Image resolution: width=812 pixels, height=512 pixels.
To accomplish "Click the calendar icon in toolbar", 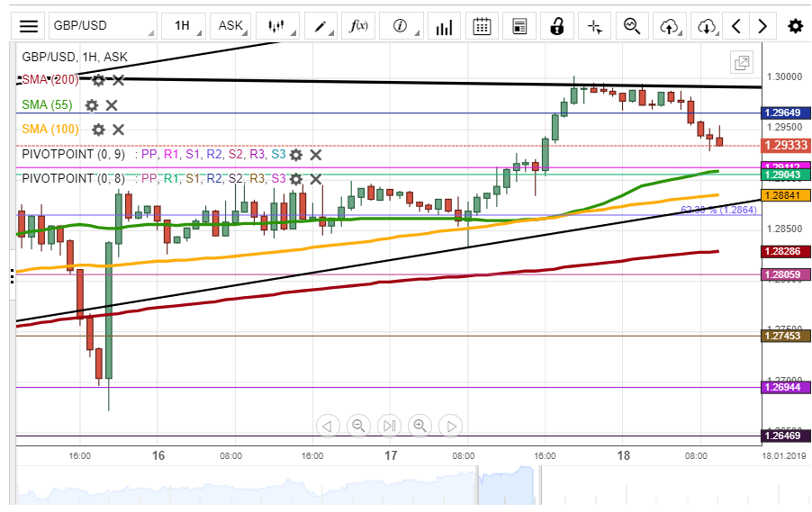I will tap(483, 26).
